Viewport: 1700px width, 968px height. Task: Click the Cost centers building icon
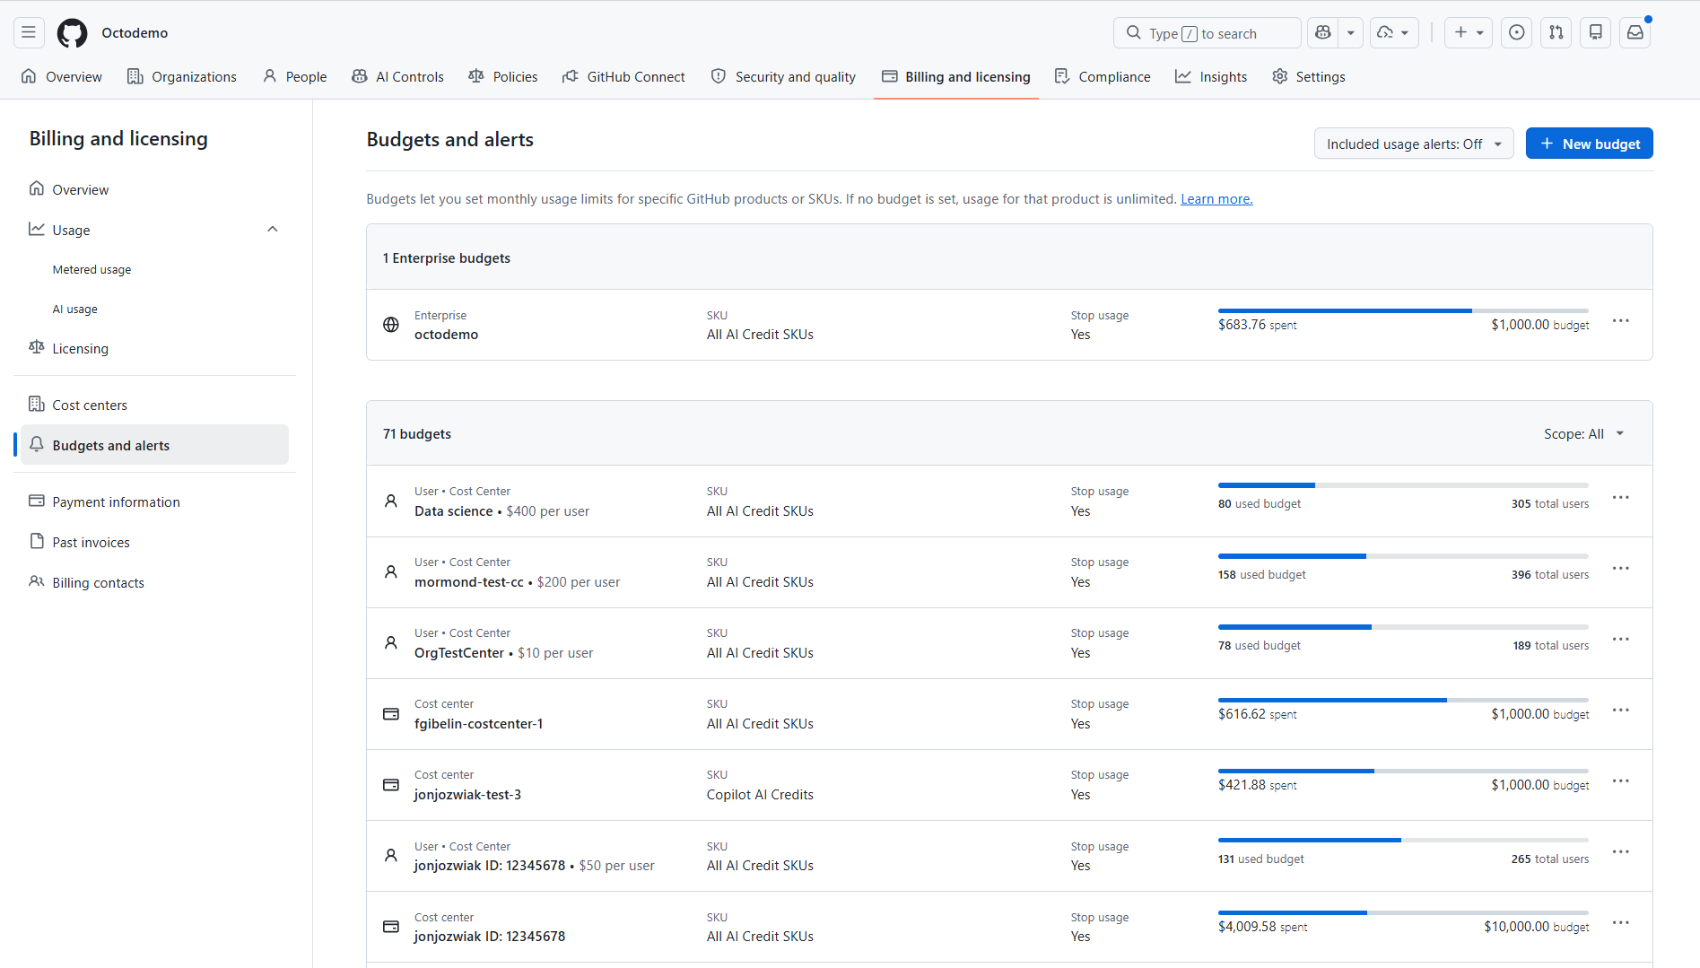tap(37, 405)
